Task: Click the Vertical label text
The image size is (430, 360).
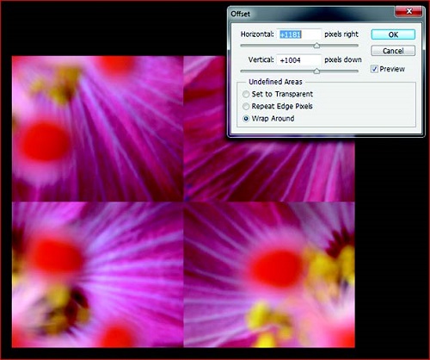Action: click(x=261, y=59)
